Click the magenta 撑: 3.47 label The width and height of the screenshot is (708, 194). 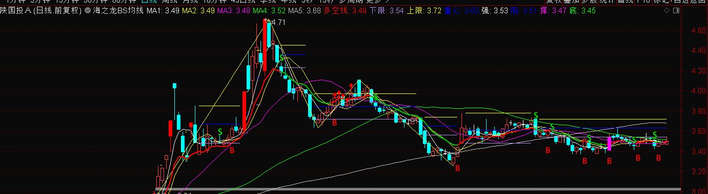click(553, 10)
